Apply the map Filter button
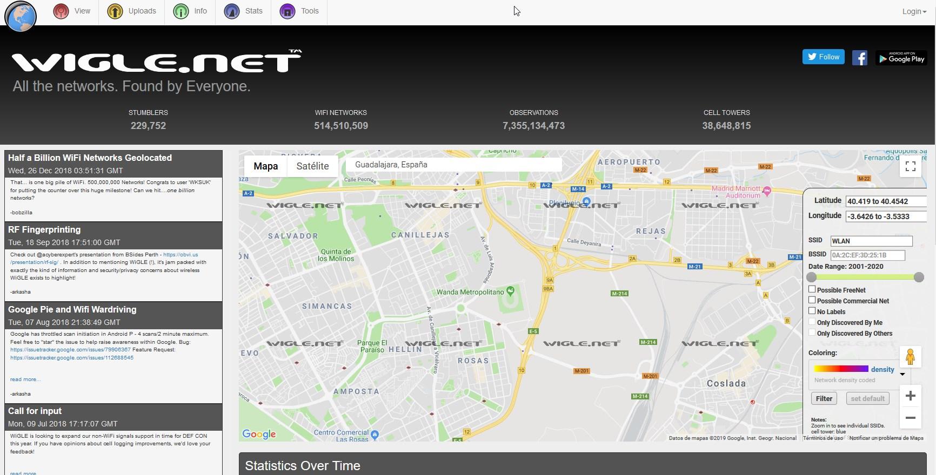Viewport: 936px width, 475px height. (x=824, y=399)
